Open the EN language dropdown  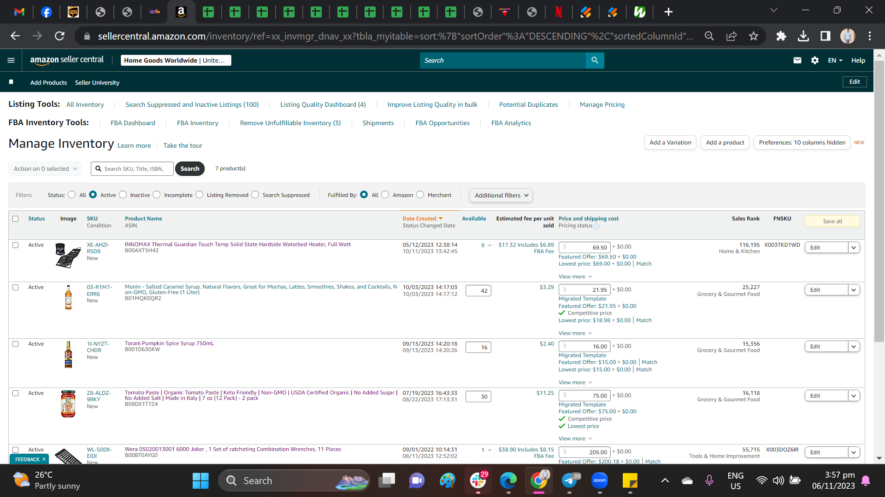[x=835, y=60]
